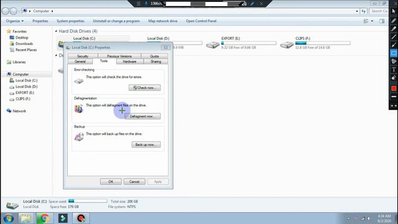Click the Back up now button
The height and width of the screenshot is (224, 398).
(x=146, y=145)
